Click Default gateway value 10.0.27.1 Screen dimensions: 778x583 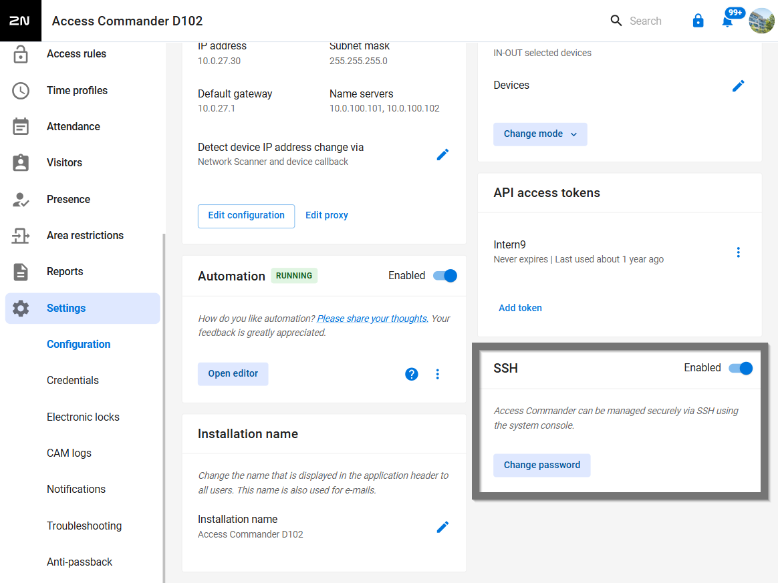[217, 109]
